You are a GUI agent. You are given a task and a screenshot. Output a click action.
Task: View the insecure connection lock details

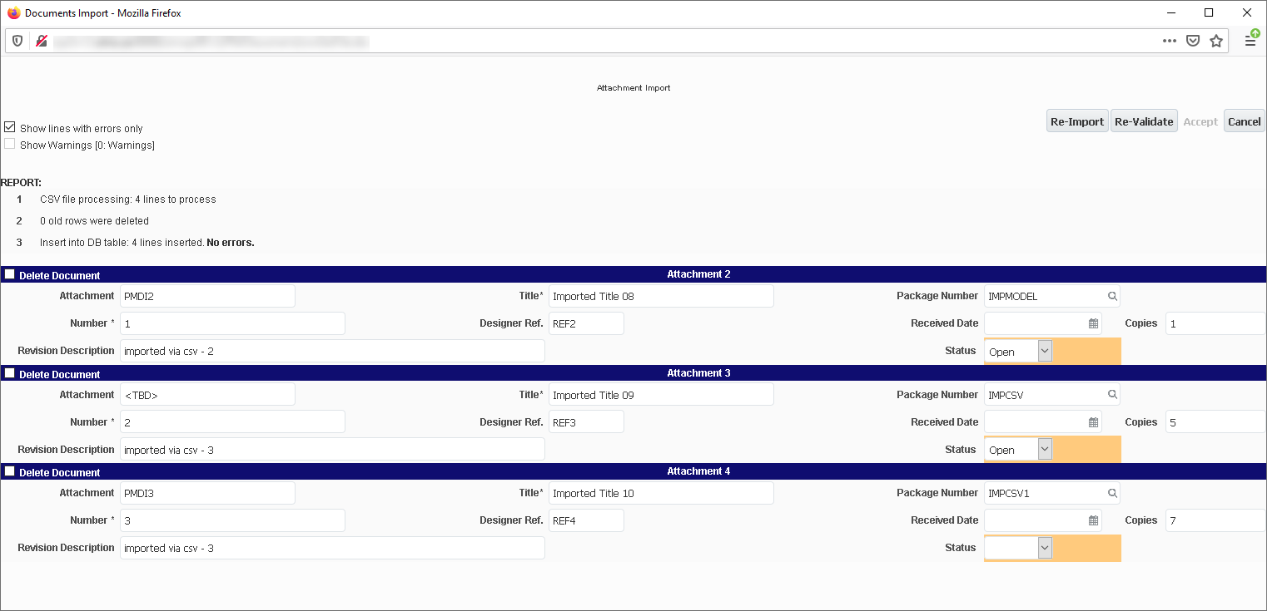41,40
